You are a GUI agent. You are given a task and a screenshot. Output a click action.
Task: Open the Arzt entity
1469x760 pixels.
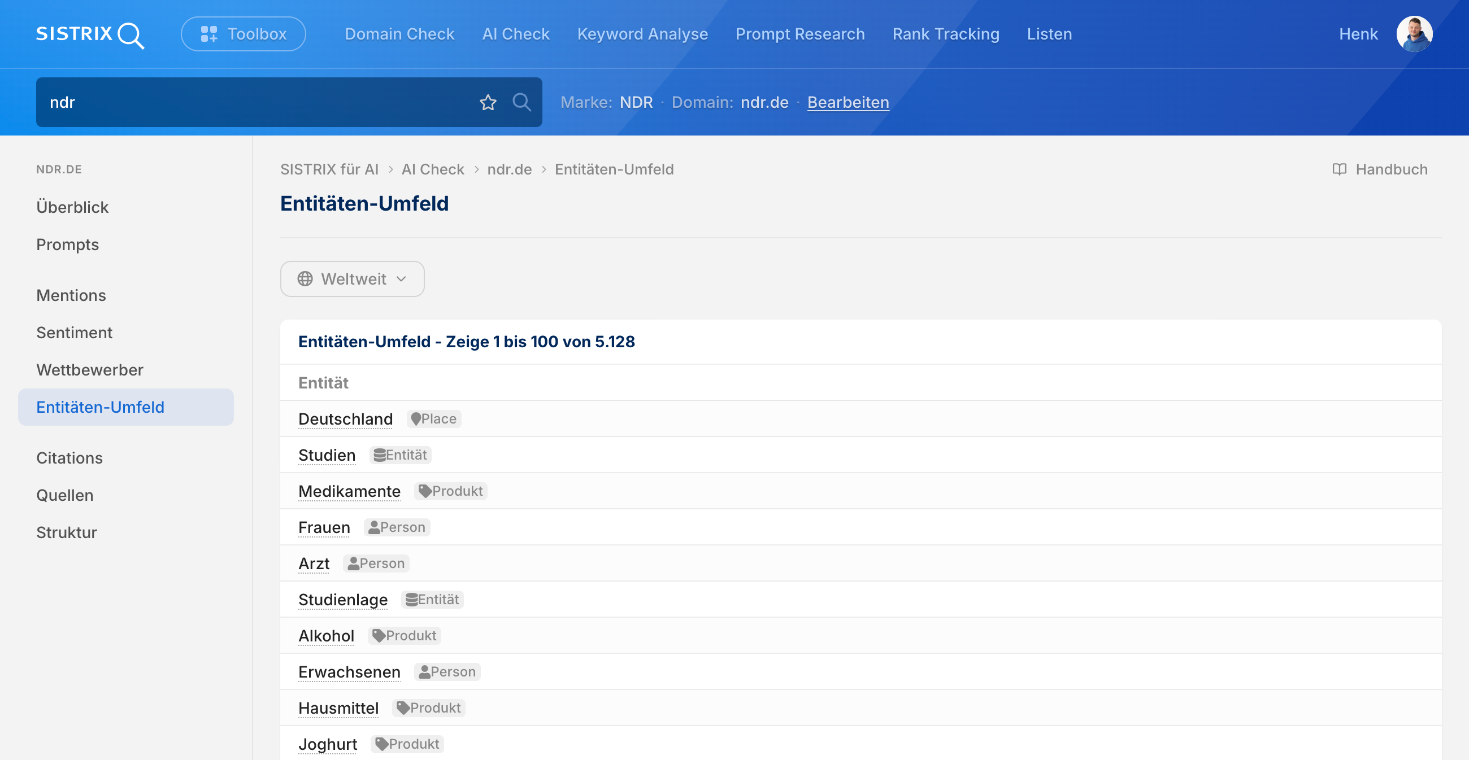tap(314, 564)
